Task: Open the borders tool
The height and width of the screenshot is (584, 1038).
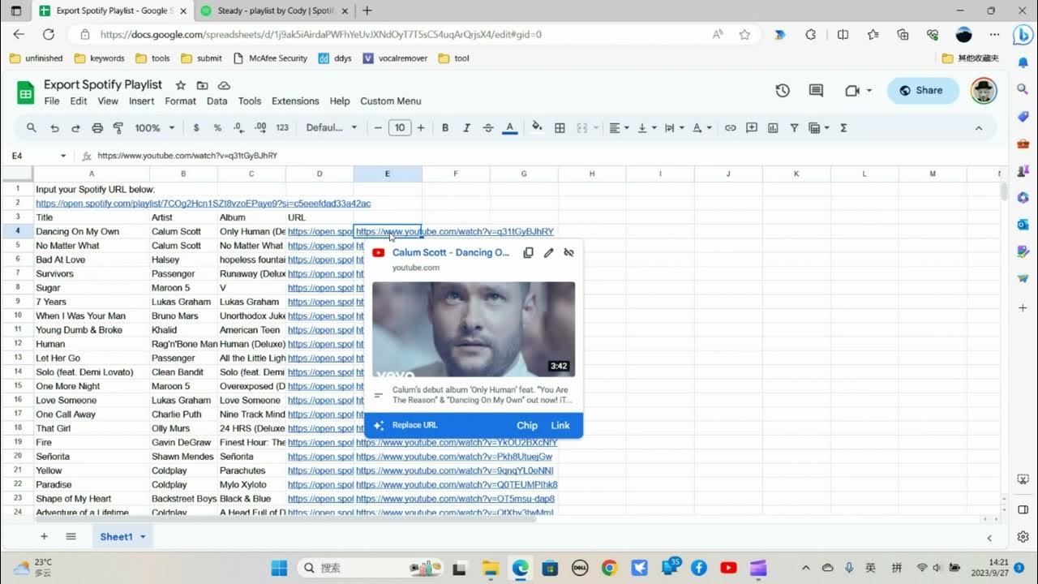Action: pos(560,128)
